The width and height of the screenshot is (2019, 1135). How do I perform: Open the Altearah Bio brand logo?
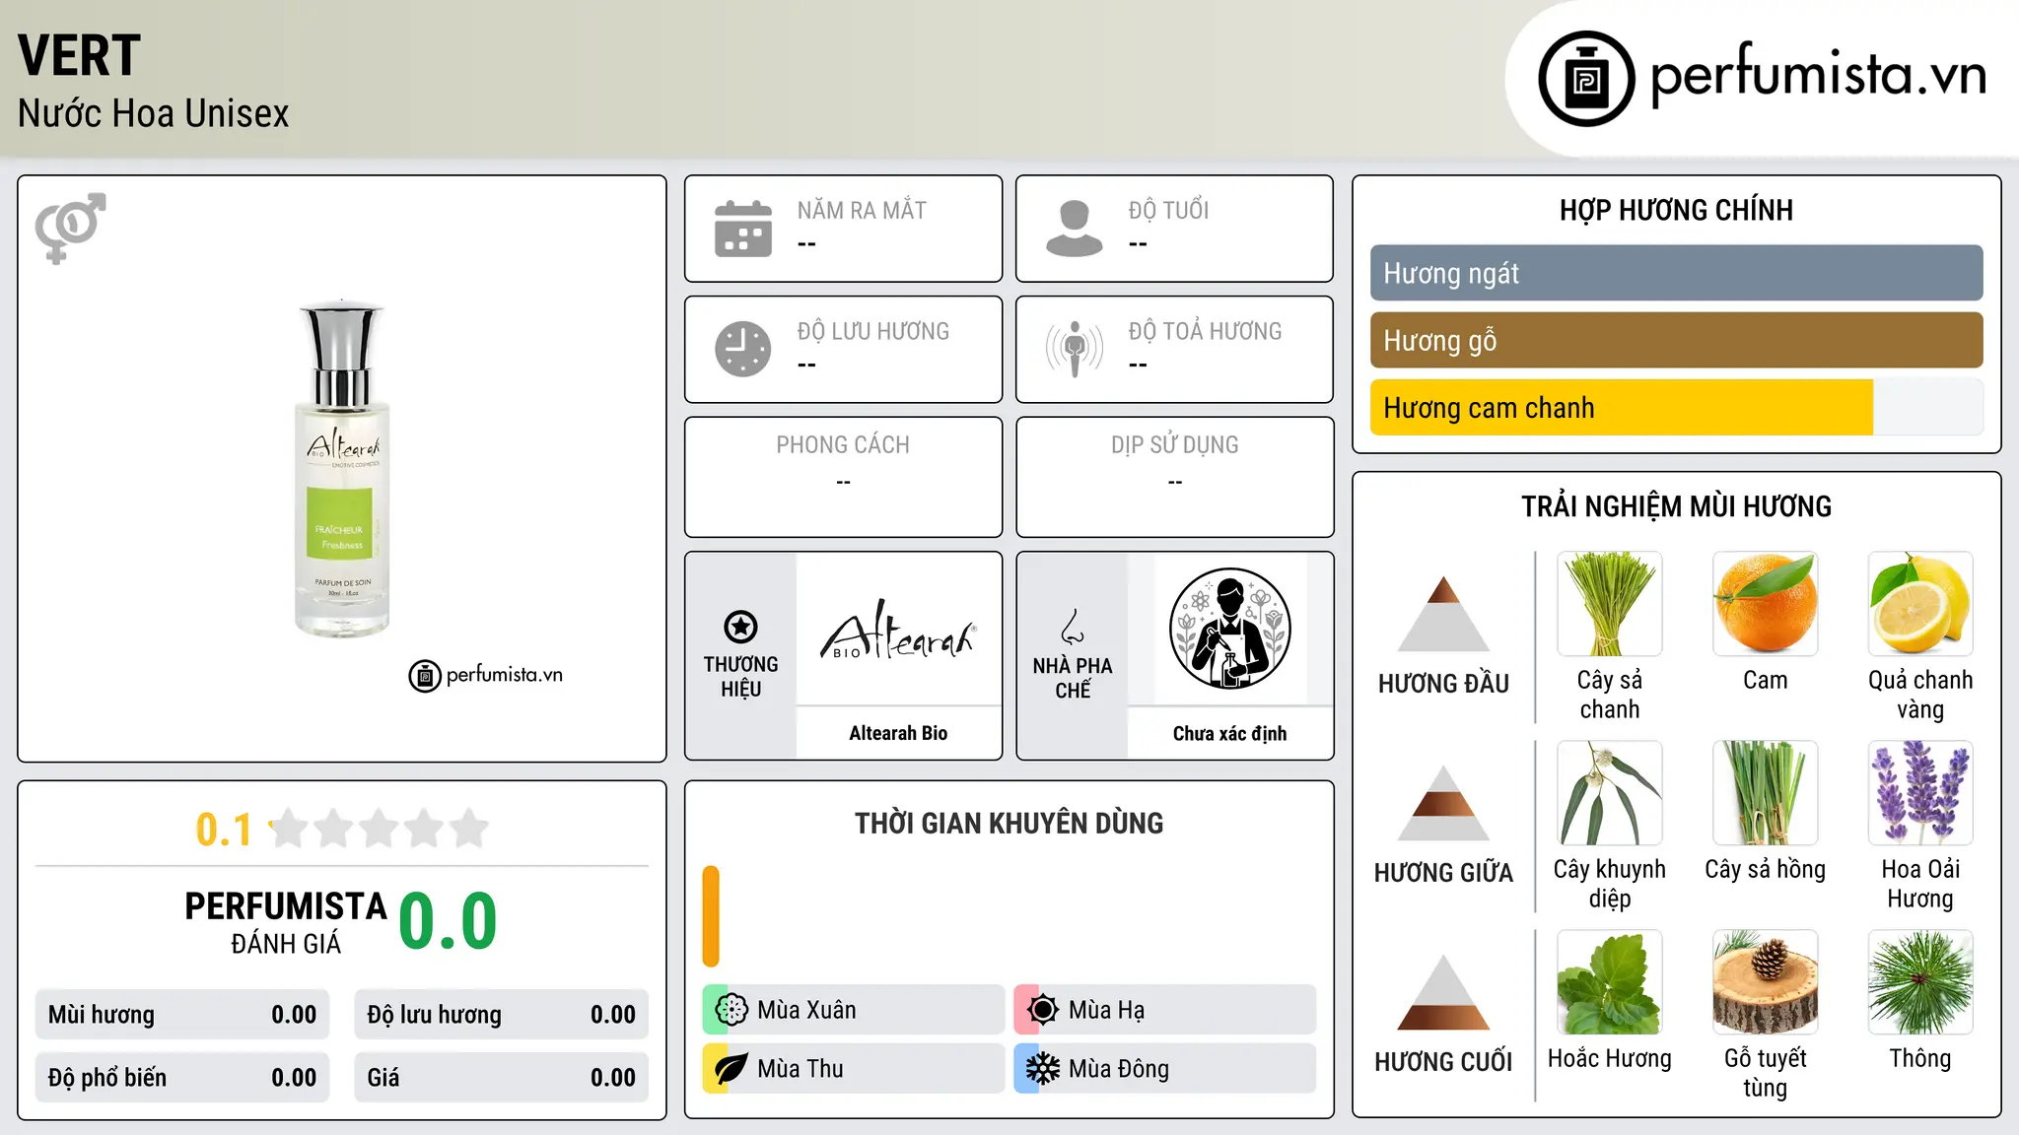[x=898, y=631]
